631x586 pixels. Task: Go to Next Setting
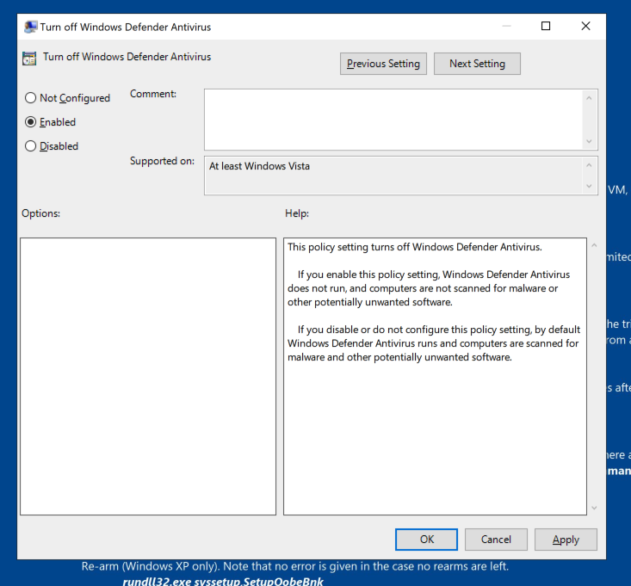tap(477, 64)
